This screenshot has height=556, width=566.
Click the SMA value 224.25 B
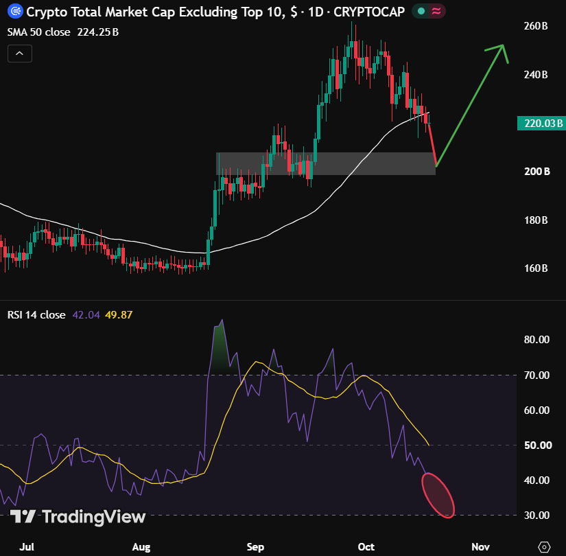pos(98,32)
